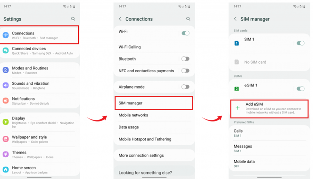
Task: Tap the search icon on Settings screen
Action: [73, 19]
